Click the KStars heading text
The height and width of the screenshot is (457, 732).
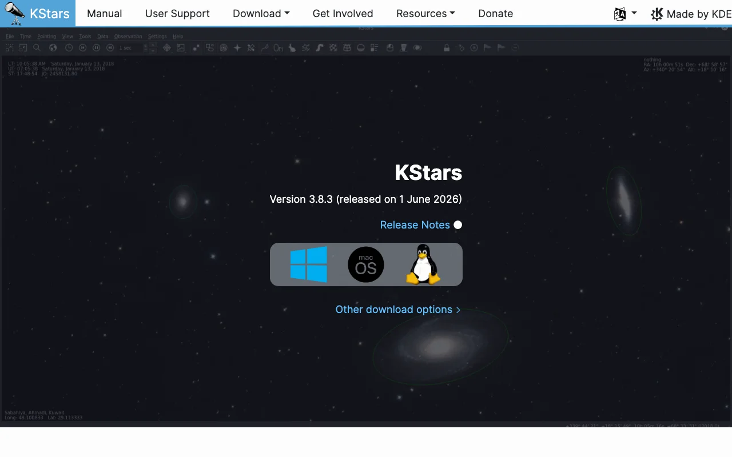(x=428, y=173)
